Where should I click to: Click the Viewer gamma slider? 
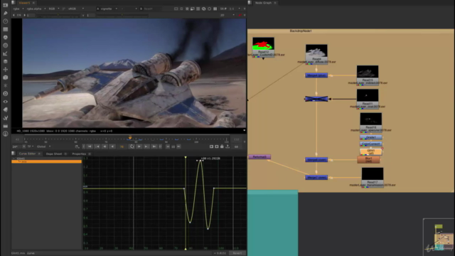(122, 15)
